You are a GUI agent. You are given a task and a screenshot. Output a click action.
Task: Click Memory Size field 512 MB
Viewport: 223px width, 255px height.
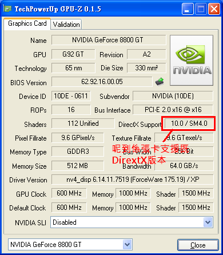tap(78, 166)
